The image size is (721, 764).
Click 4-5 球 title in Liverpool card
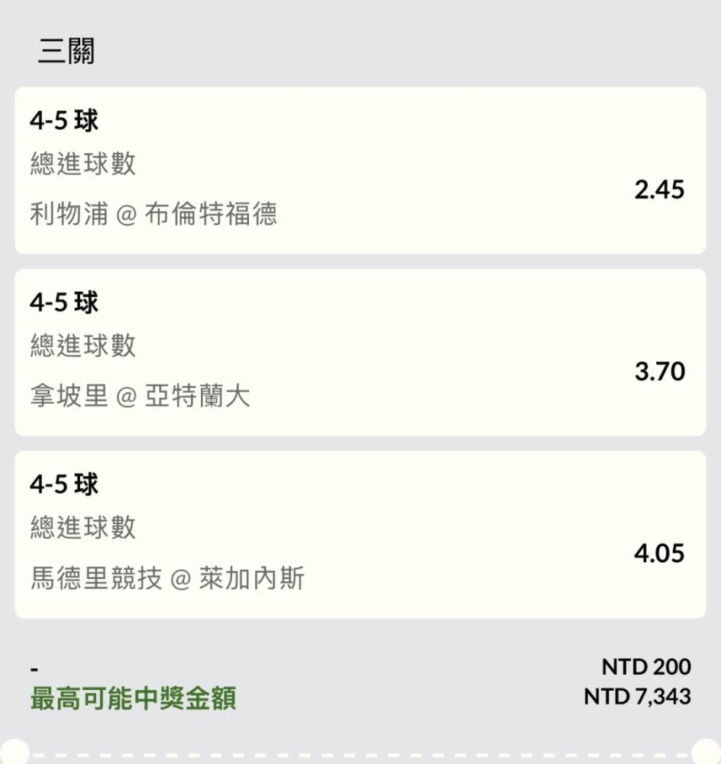[64, 121]
